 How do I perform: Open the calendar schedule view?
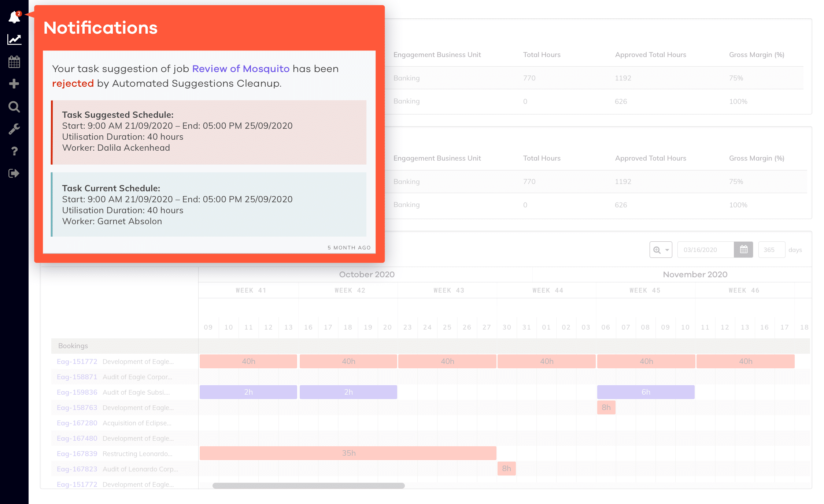click(x=14, y=61)
